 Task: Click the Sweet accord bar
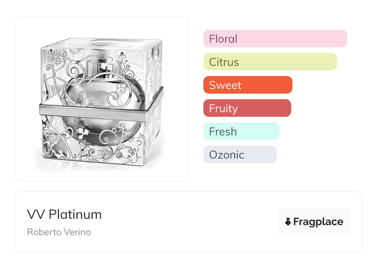248,85
